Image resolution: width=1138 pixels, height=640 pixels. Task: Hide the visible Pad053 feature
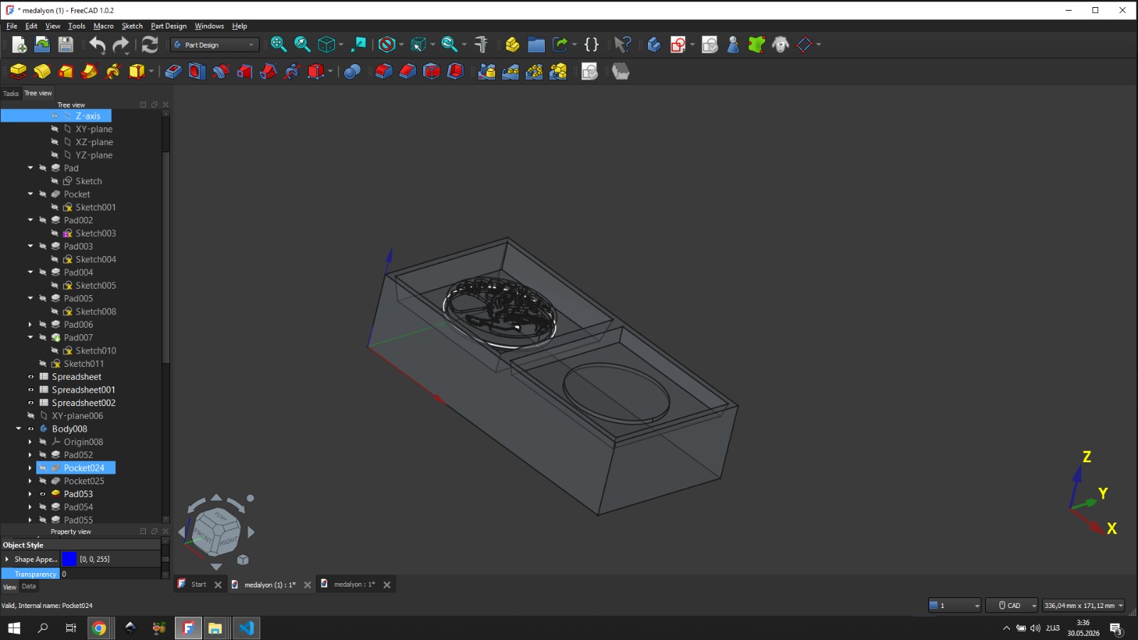pyautogui.click(x=43, y=494)
